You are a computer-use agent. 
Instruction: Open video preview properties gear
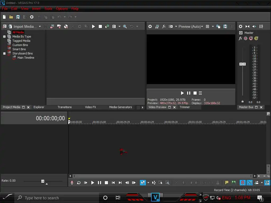(150, 26)
